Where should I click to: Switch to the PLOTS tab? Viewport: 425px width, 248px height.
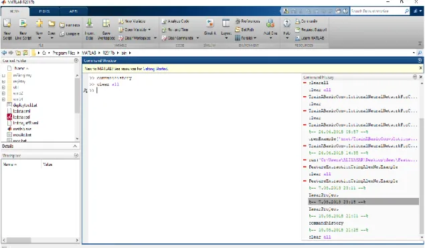(44, 11)
